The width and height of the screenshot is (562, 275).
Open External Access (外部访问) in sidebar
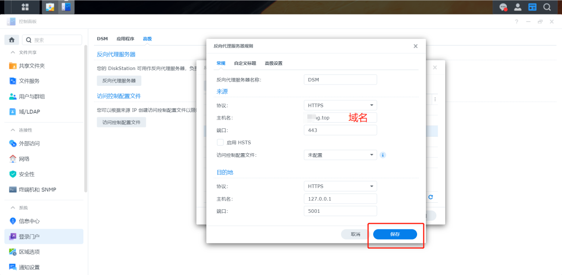(x=44, y=144)
